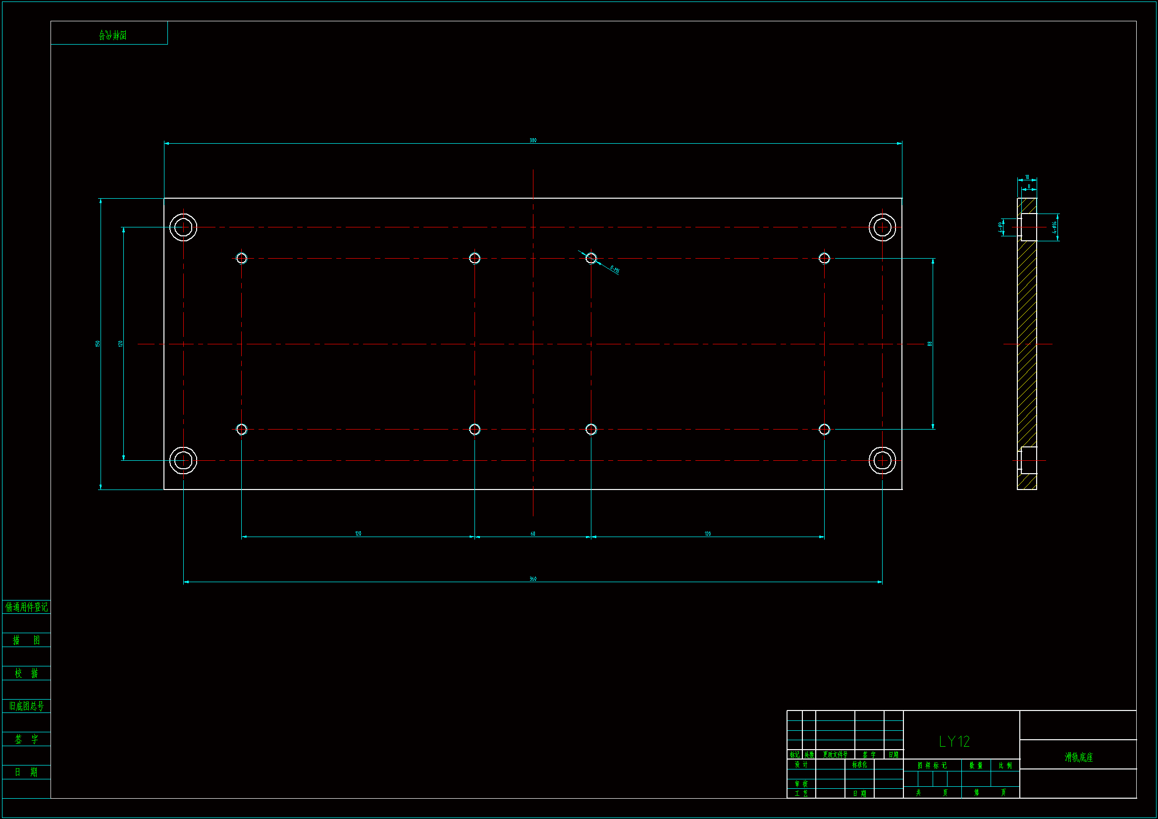Click the 借通用件登记 sidebar label
The image size is (1158, 819).
(x=26, y=606)
